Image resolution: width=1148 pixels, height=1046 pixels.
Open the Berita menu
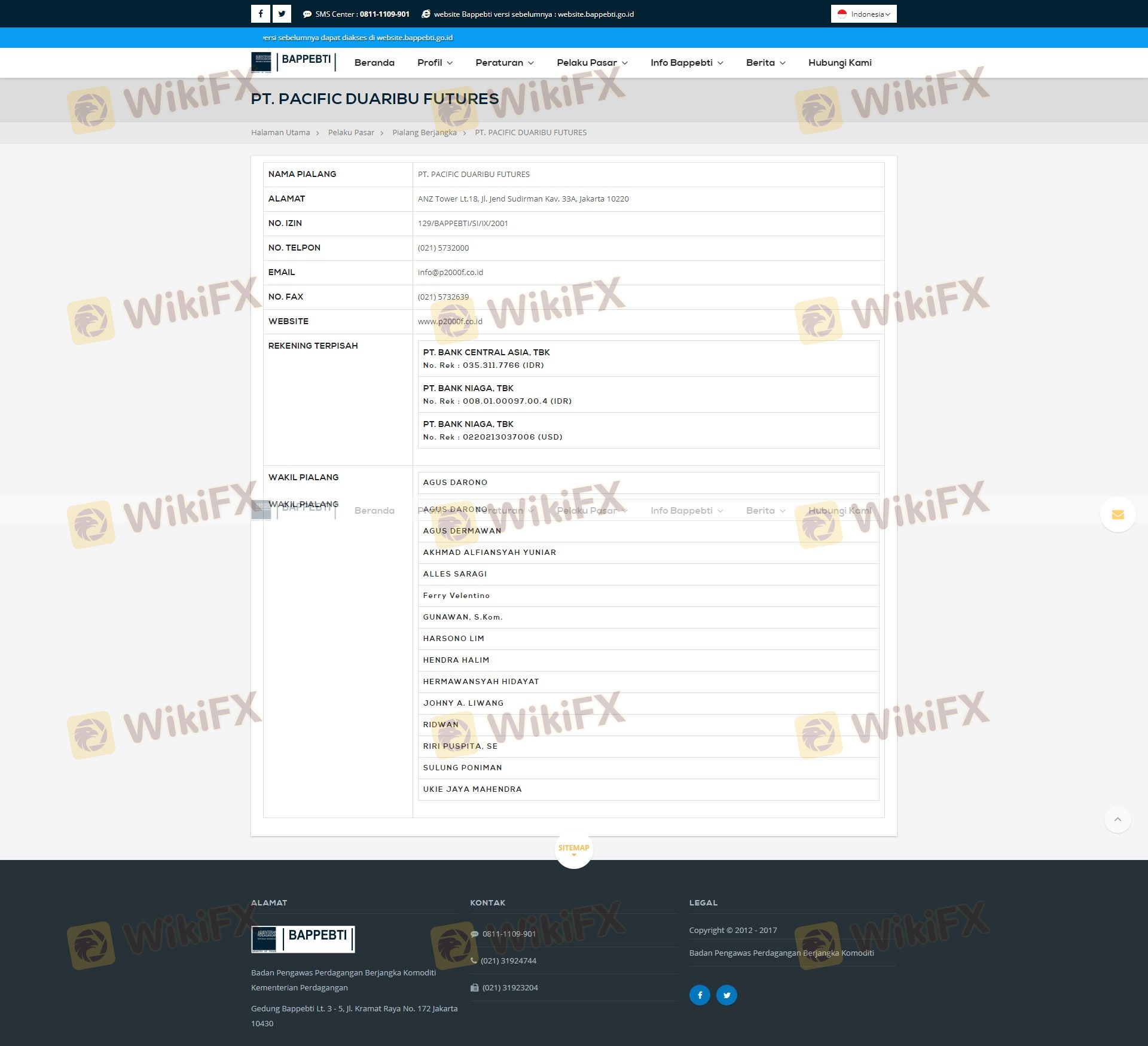[x=765, y=63]
